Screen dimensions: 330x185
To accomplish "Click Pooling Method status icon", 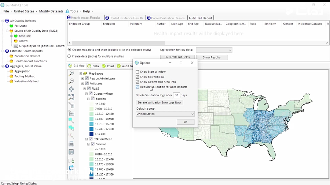I will coord(11,76).
